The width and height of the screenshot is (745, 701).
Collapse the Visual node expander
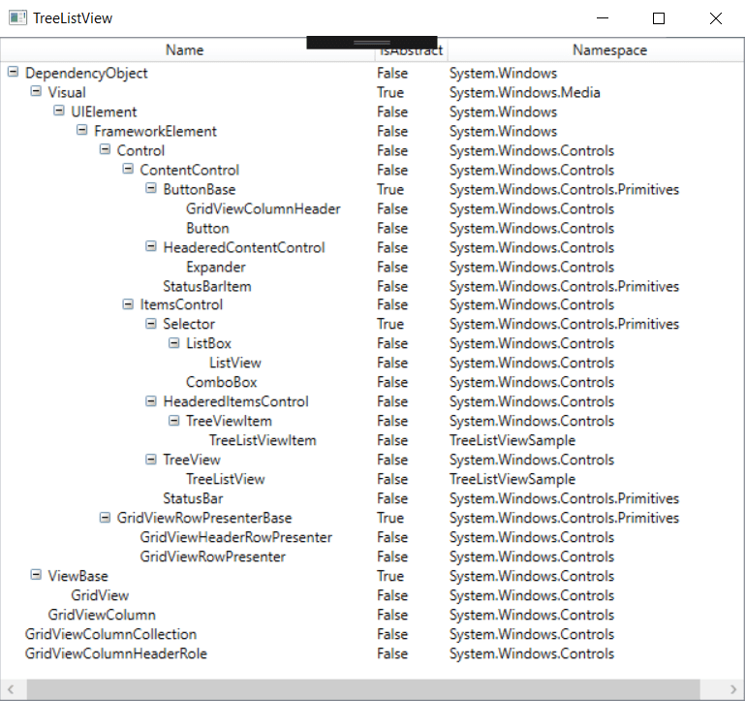[36, 91]
